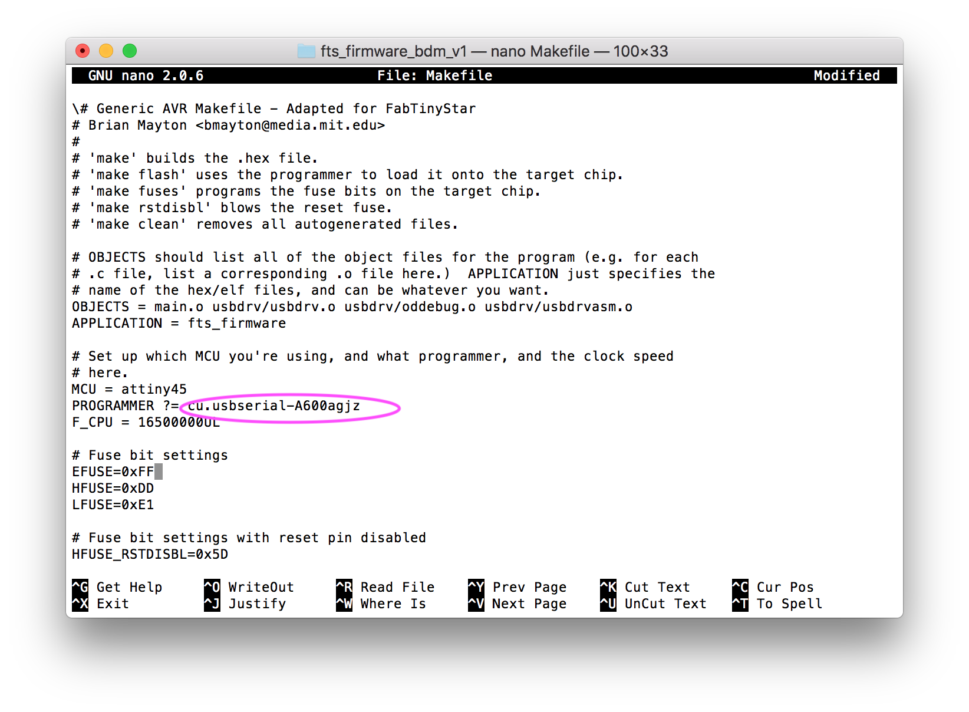Click the 'Modified' status in the header
The width and height of the screenshot is (969, 712).
click(847, 75)
